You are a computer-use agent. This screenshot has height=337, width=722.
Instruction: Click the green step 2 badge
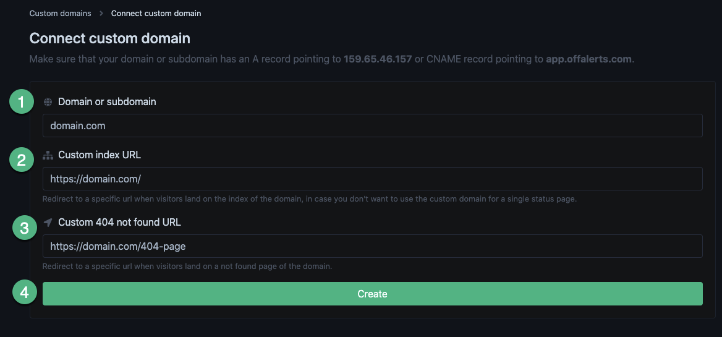[22, 161]
